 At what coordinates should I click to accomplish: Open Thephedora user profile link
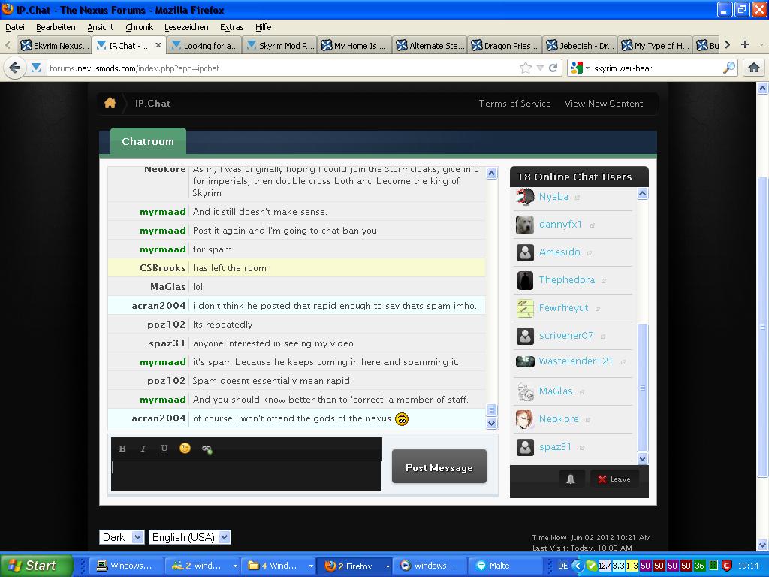566,279
